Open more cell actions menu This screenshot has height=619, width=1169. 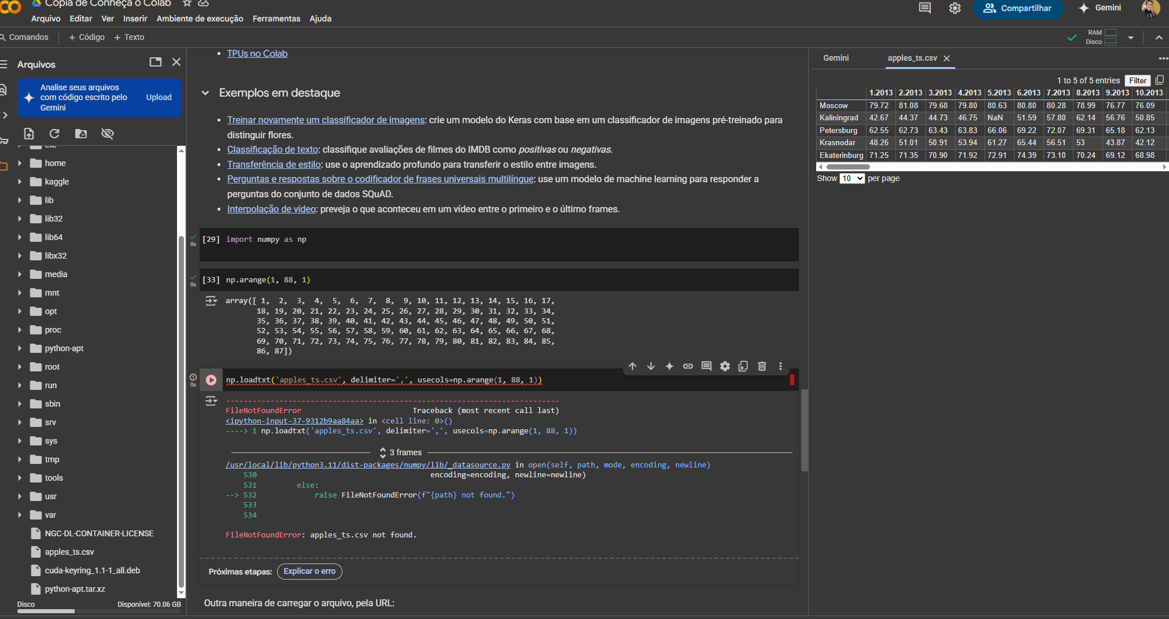click(x=780, y=366)
